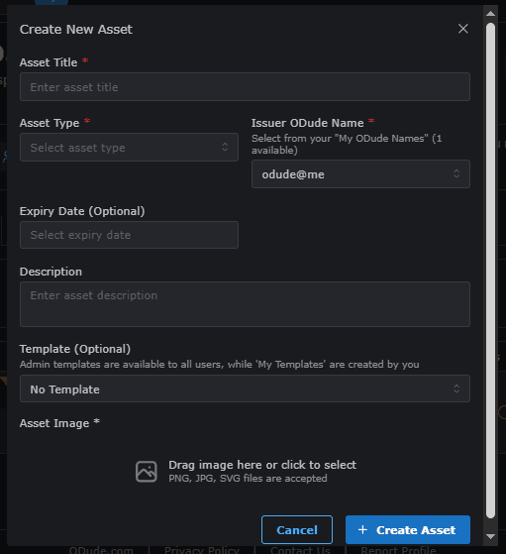Click the 'Admin templates are available' hint text
506x554 pixels.
coord(219,365)
